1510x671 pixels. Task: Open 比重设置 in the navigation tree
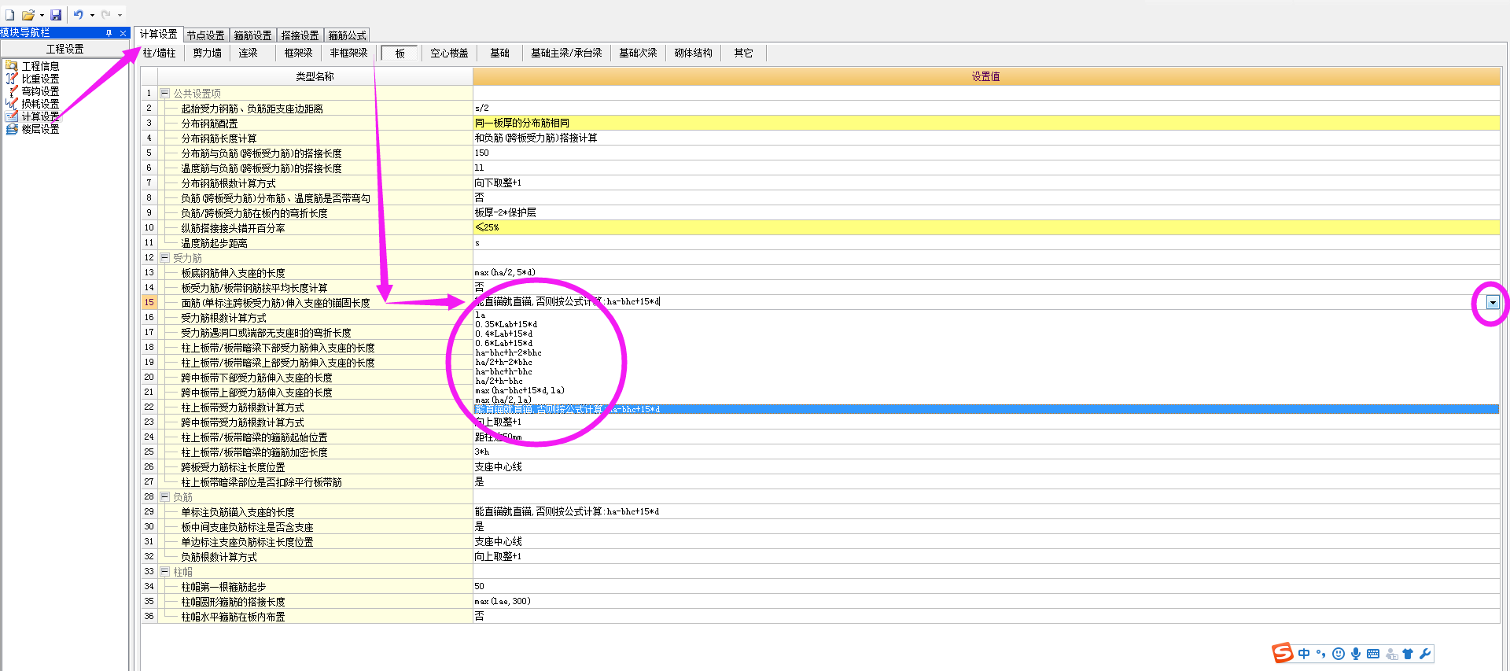click(40, 79)
